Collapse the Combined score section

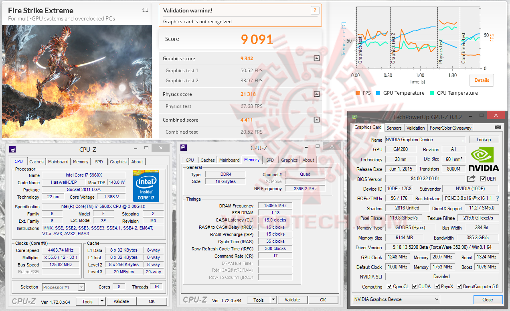(317, 120)
